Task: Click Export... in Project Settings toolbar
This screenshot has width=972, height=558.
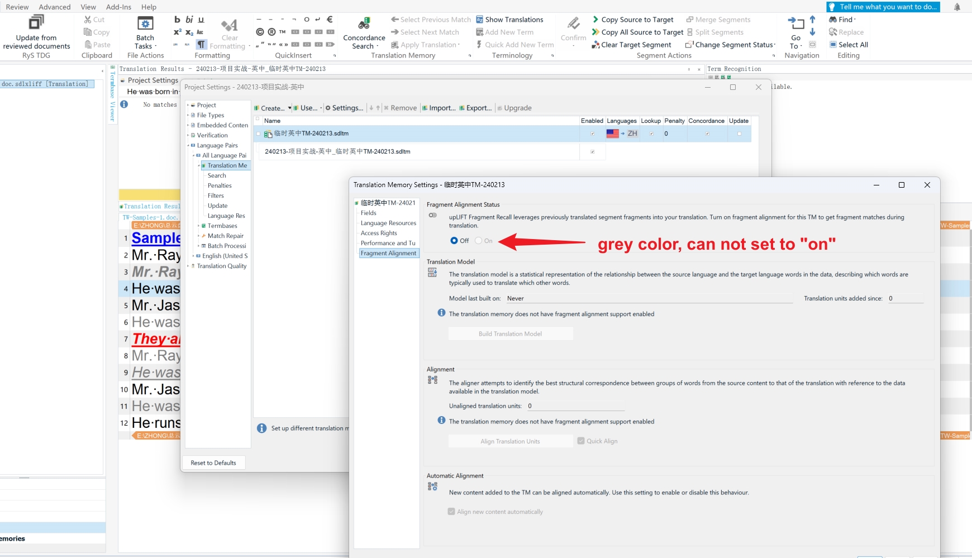Action: pyautogui.click(x=475, y=108)
